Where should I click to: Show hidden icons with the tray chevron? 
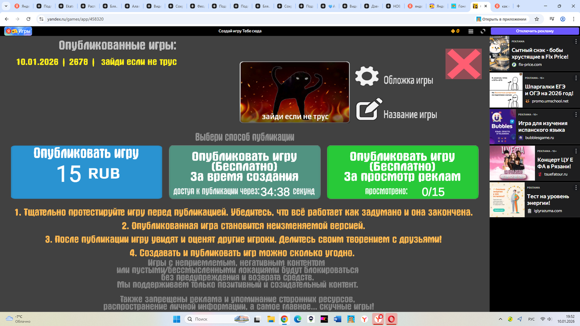(501, 319)
